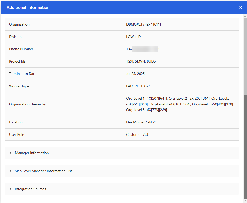Click the chevron icon beside Manager Information
Viewport: 247px width, 203px height.
[10, 153]
